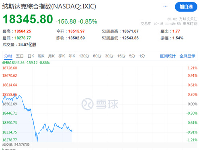This screenshot has height=150, width=201.
Task: Click the 全屏显示 fullscreen link
Action: coord(187,56)
